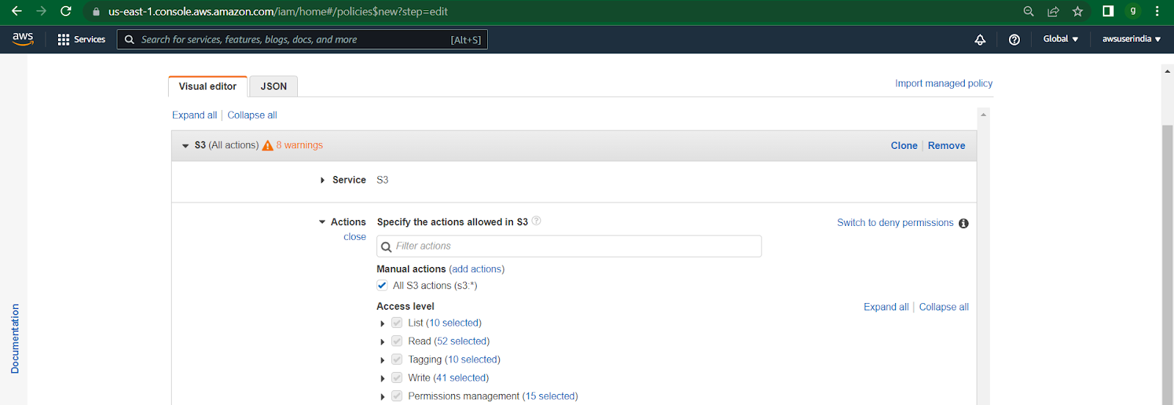Remove the S3 permission block
This screenshot has width=1174, height=405.
tap(947, 145)
